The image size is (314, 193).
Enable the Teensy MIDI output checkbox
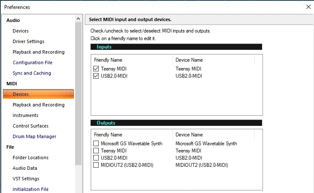[x=96, y=151]
